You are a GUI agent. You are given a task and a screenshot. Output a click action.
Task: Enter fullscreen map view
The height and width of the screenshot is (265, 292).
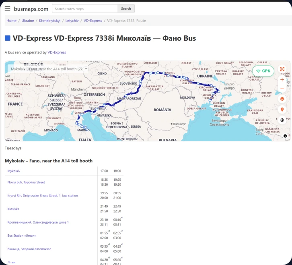pos(282,69)
